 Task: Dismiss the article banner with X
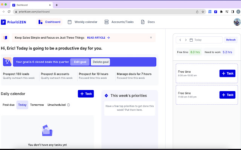(x=151, y=37)
